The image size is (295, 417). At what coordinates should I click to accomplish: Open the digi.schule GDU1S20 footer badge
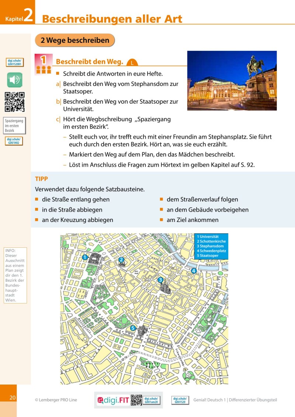click(180, 400)
